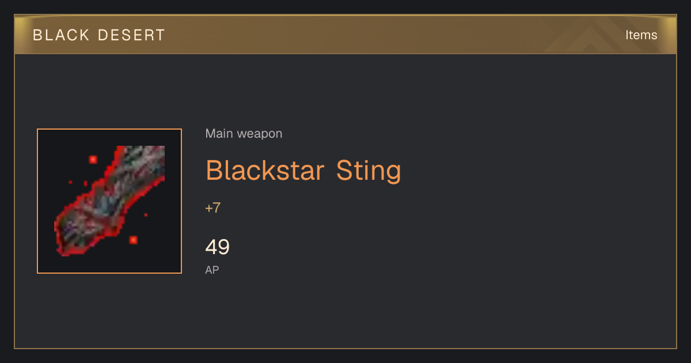Open the Items section
Image resolution: width=691 pixels, height=363 pixels.
[641, 35]
